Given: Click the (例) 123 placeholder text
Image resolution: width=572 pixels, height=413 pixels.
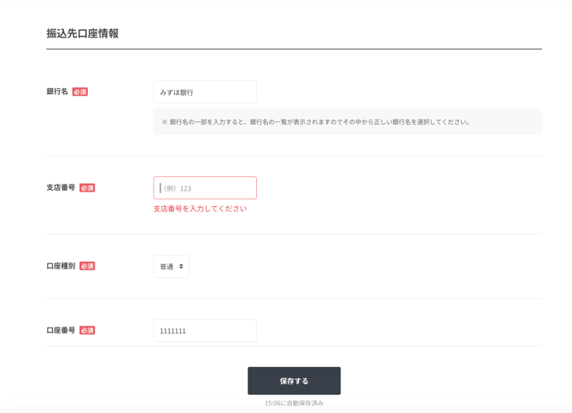Looking at the screenshot, I should (177, 189).
